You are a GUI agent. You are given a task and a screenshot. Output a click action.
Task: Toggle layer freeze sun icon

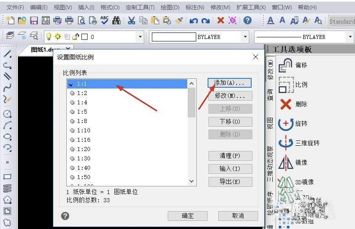pyautogui.click(x=58, y=37)
